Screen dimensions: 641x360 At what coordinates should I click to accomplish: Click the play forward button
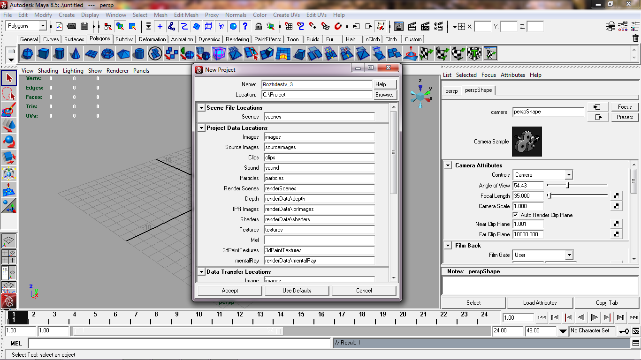(594, 318)
